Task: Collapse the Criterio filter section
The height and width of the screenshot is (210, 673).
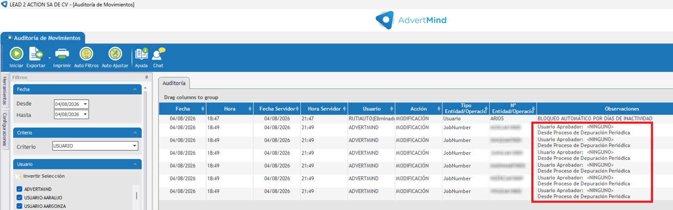Action: [135, 133]
